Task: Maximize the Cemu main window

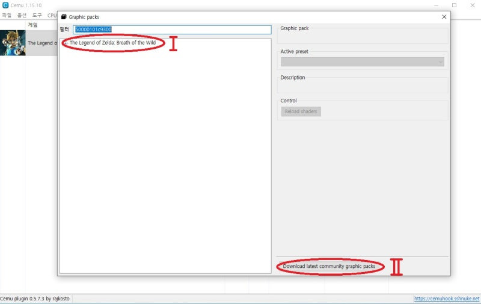Action: 455,5
